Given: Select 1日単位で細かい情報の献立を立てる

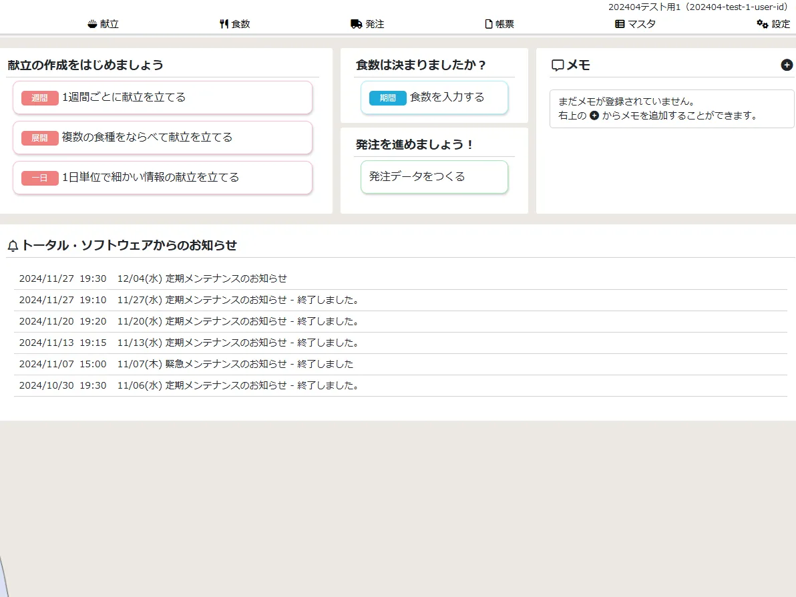Looking at the screenshot, I should pos(162,178).
